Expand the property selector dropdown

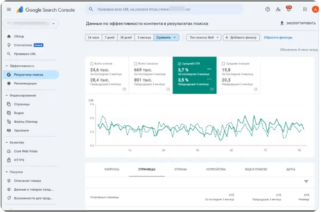(31, 23)
